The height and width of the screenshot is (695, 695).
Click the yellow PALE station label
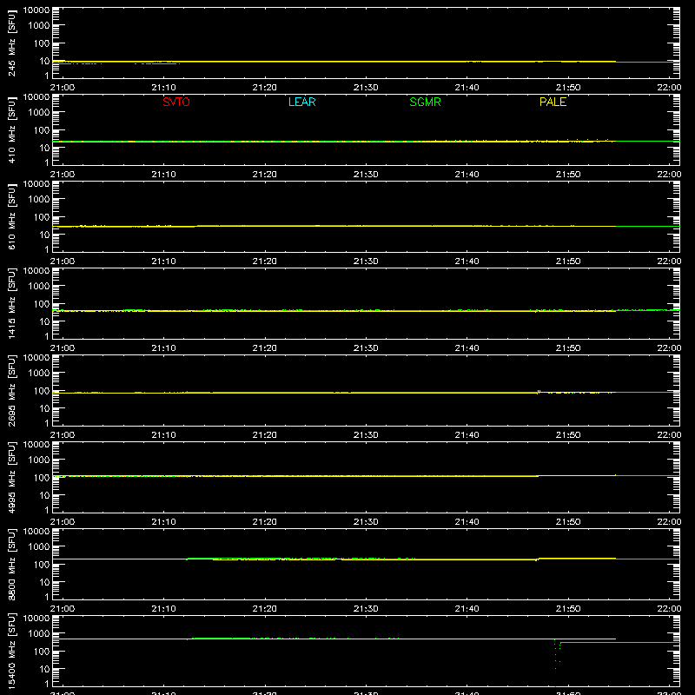[x=553, y=102]
